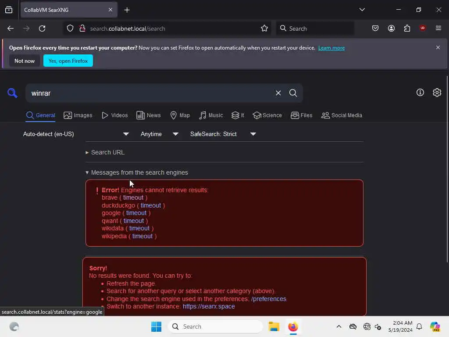The height and width of the screenshot is (337, 449).
Task: Click the Not now button
Action: pos(25,61)
